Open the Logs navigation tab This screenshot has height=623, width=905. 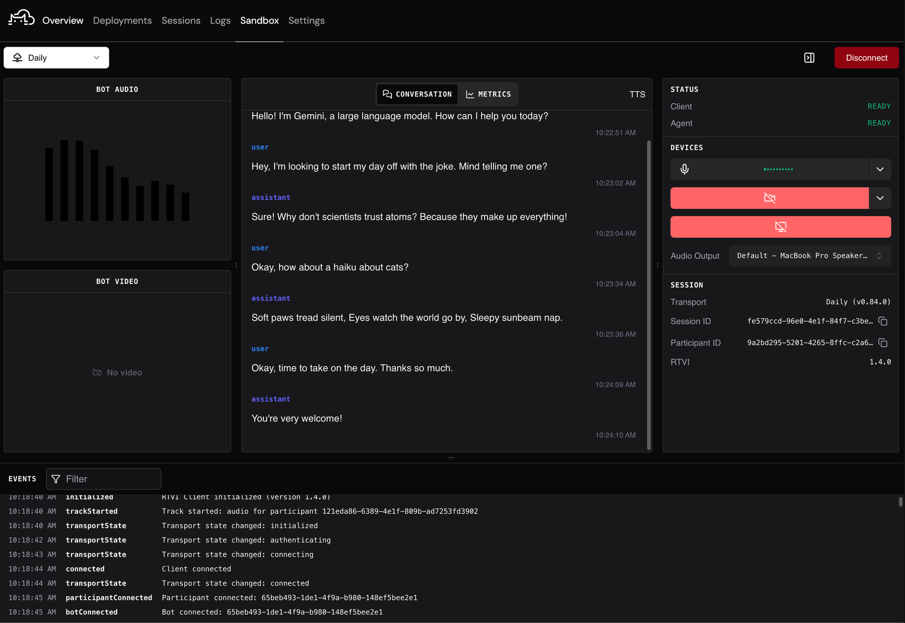coord(220,20)
